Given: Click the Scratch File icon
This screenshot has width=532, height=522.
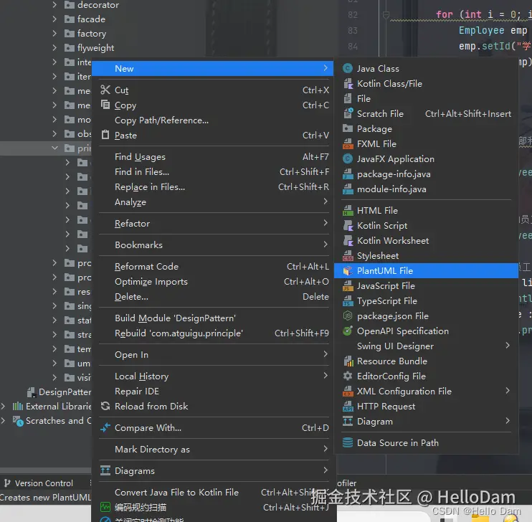Looking at the screenshot, I should [x=348, y=114].
